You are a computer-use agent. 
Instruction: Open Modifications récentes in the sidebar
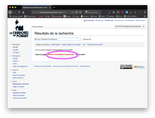pyautogui.click(x=21, y=84)
